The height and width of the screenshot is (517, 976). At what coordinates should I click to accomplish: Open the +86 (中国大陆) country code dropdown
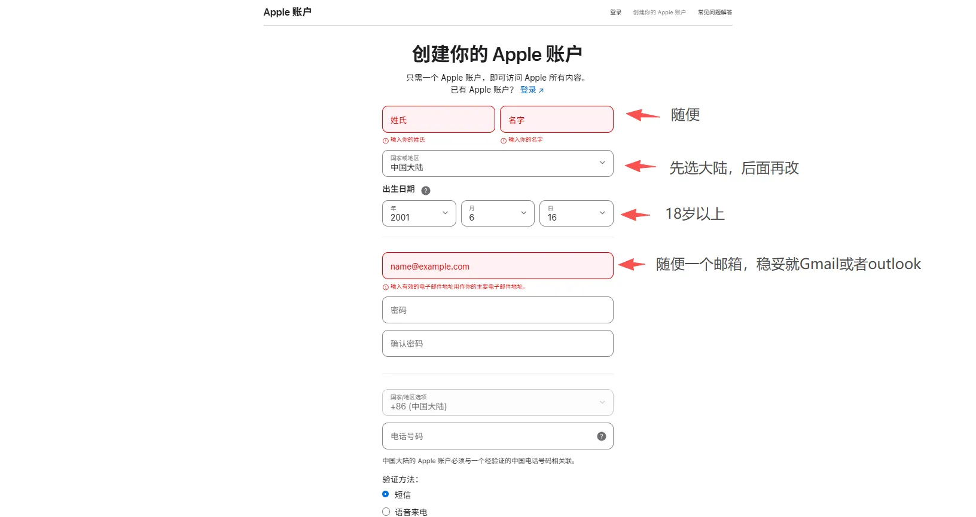point(498,402)
